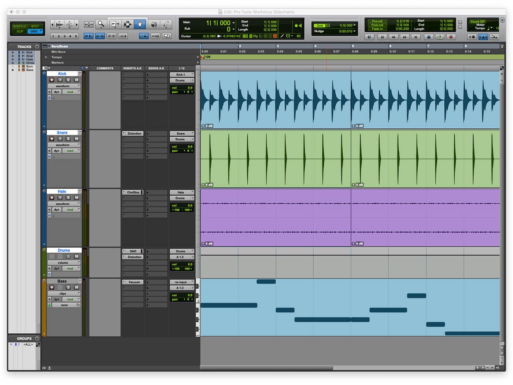Click Go to End transport button
This screenshot has width=513, height=385.
416,37
